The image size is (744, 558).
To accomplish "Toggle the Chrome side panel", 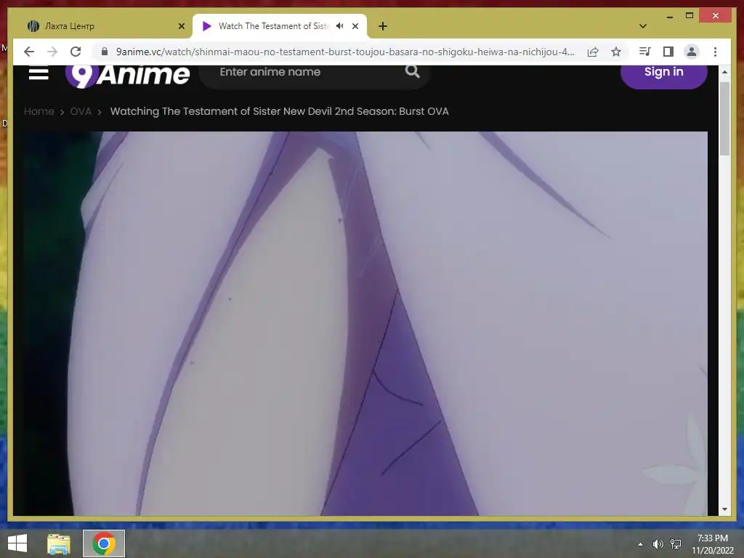I will pos(668,52).
